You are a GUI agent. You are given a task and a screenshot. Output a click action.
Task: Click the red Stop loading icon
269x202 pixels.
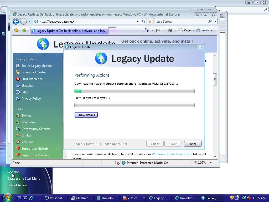[150, 22]
